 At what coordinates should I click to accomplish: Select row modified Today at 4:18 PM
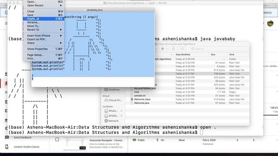coord(202,70)
